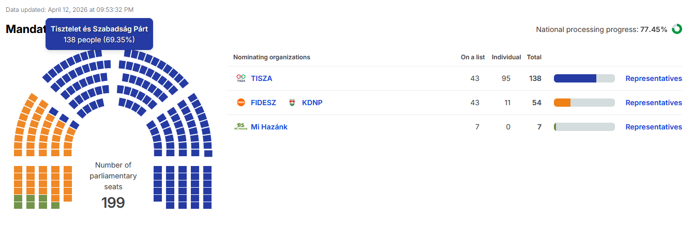Open the TISZA party link
692x232 pixels.
(x=262, y=78)
